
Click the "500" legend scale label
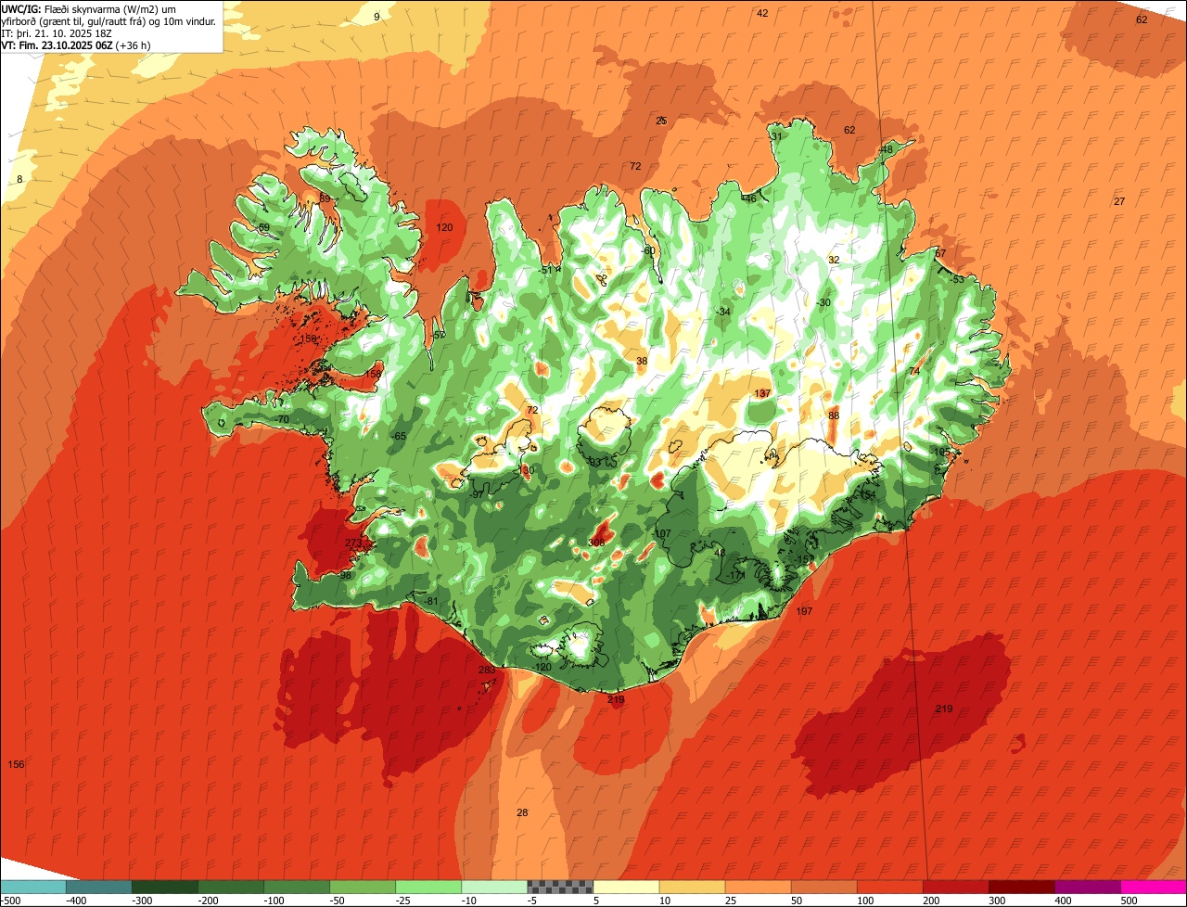click(1129, 901)
